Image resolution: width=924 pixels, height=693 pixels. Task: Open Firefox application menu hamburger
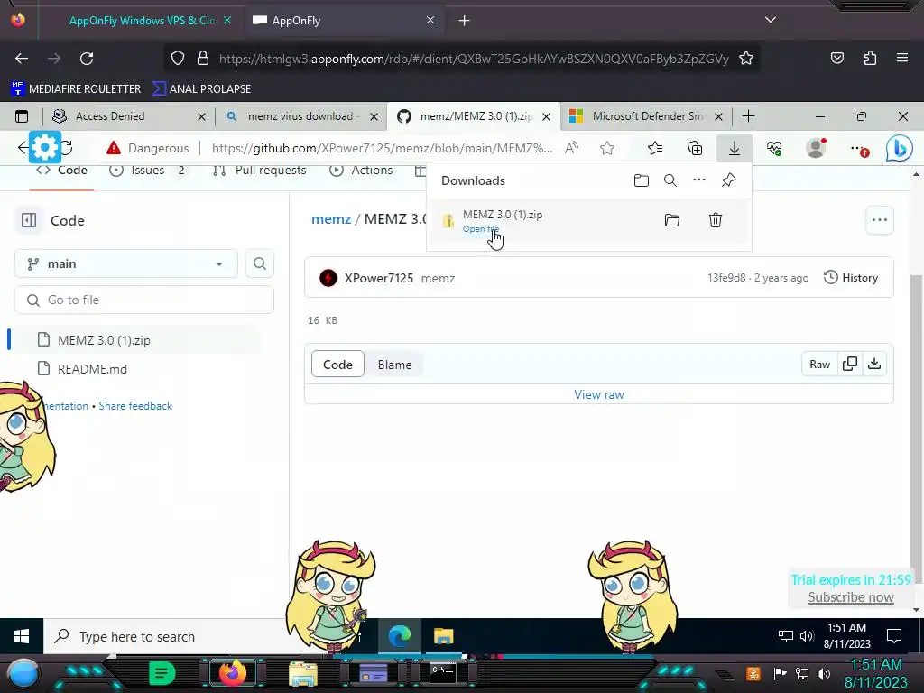tap(902, 58)
